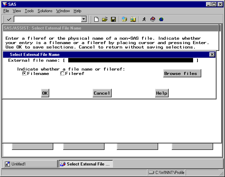The width and height of the screenshot is (225, 177).
Task: Select the Fileref radio button
Action: pyautogui.click(x=62, y=74)
